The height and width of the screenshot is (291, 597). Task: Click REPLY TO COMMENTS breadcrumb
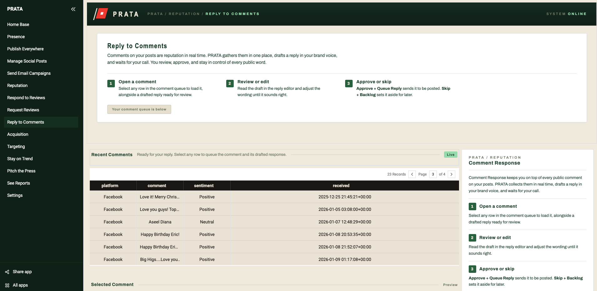pyautogui.click(x=232, y=14)
